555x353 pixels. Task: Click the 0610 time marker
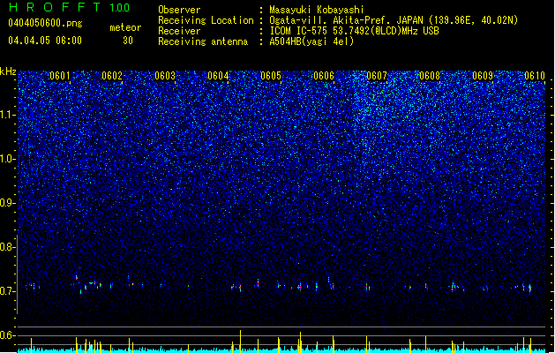(535, 76)
